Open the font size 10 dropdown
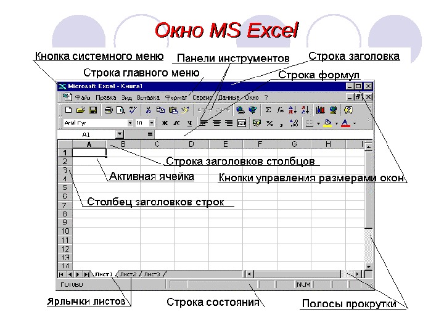Screen dimensions: 444x333 [x=152, y=123]
